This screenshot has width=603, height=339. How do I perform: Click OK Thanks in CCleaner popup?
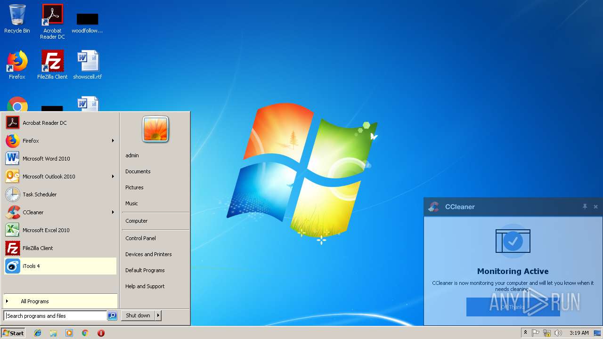tap(513, 307)
